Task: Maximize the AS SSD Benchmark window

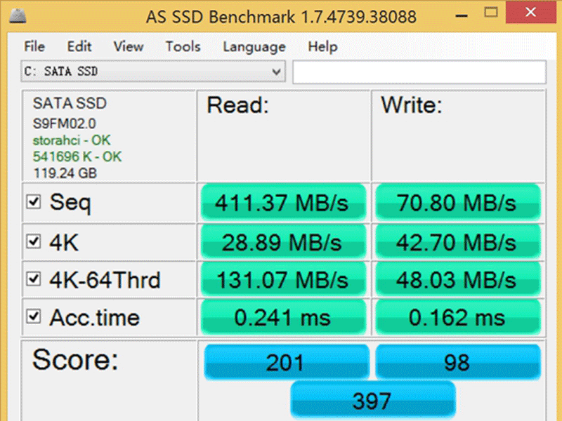Action: (x=490, y=13)
